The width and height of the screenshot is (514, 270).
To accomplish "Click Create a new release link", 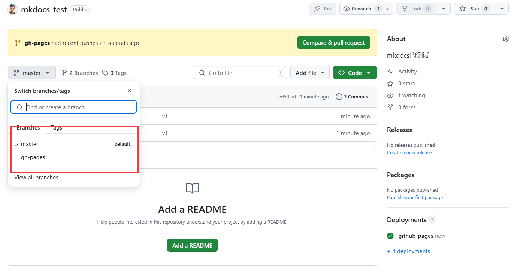I will (409, 153).
